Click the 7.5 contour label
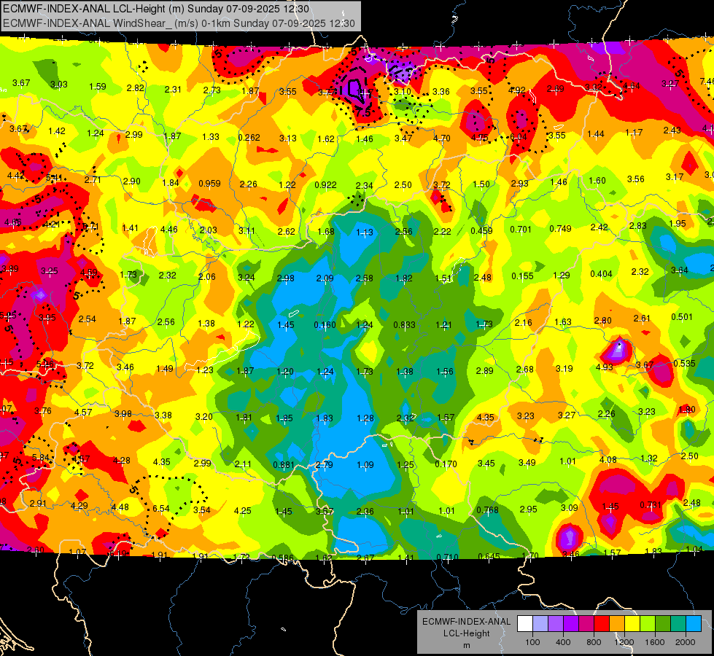The image size is (714, 656). pyautogui.click(x=363, y=112)
